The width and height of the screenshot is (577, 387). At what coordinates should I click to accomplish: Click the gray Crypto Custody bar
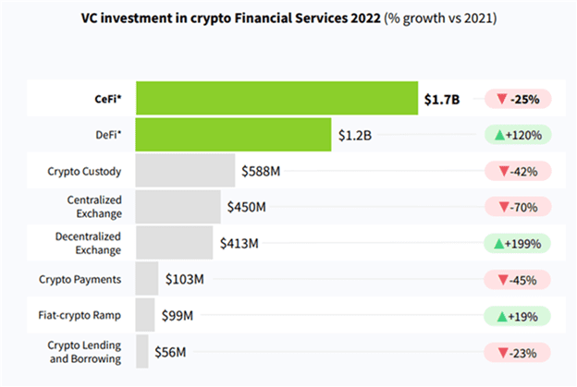pyautogui.click(x=185, y=171)
